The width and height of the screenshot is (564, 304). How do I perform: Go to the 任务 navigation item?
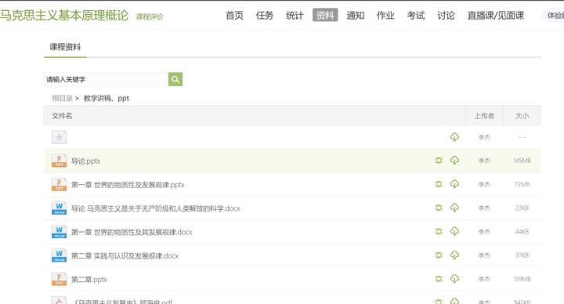[265, 16]
